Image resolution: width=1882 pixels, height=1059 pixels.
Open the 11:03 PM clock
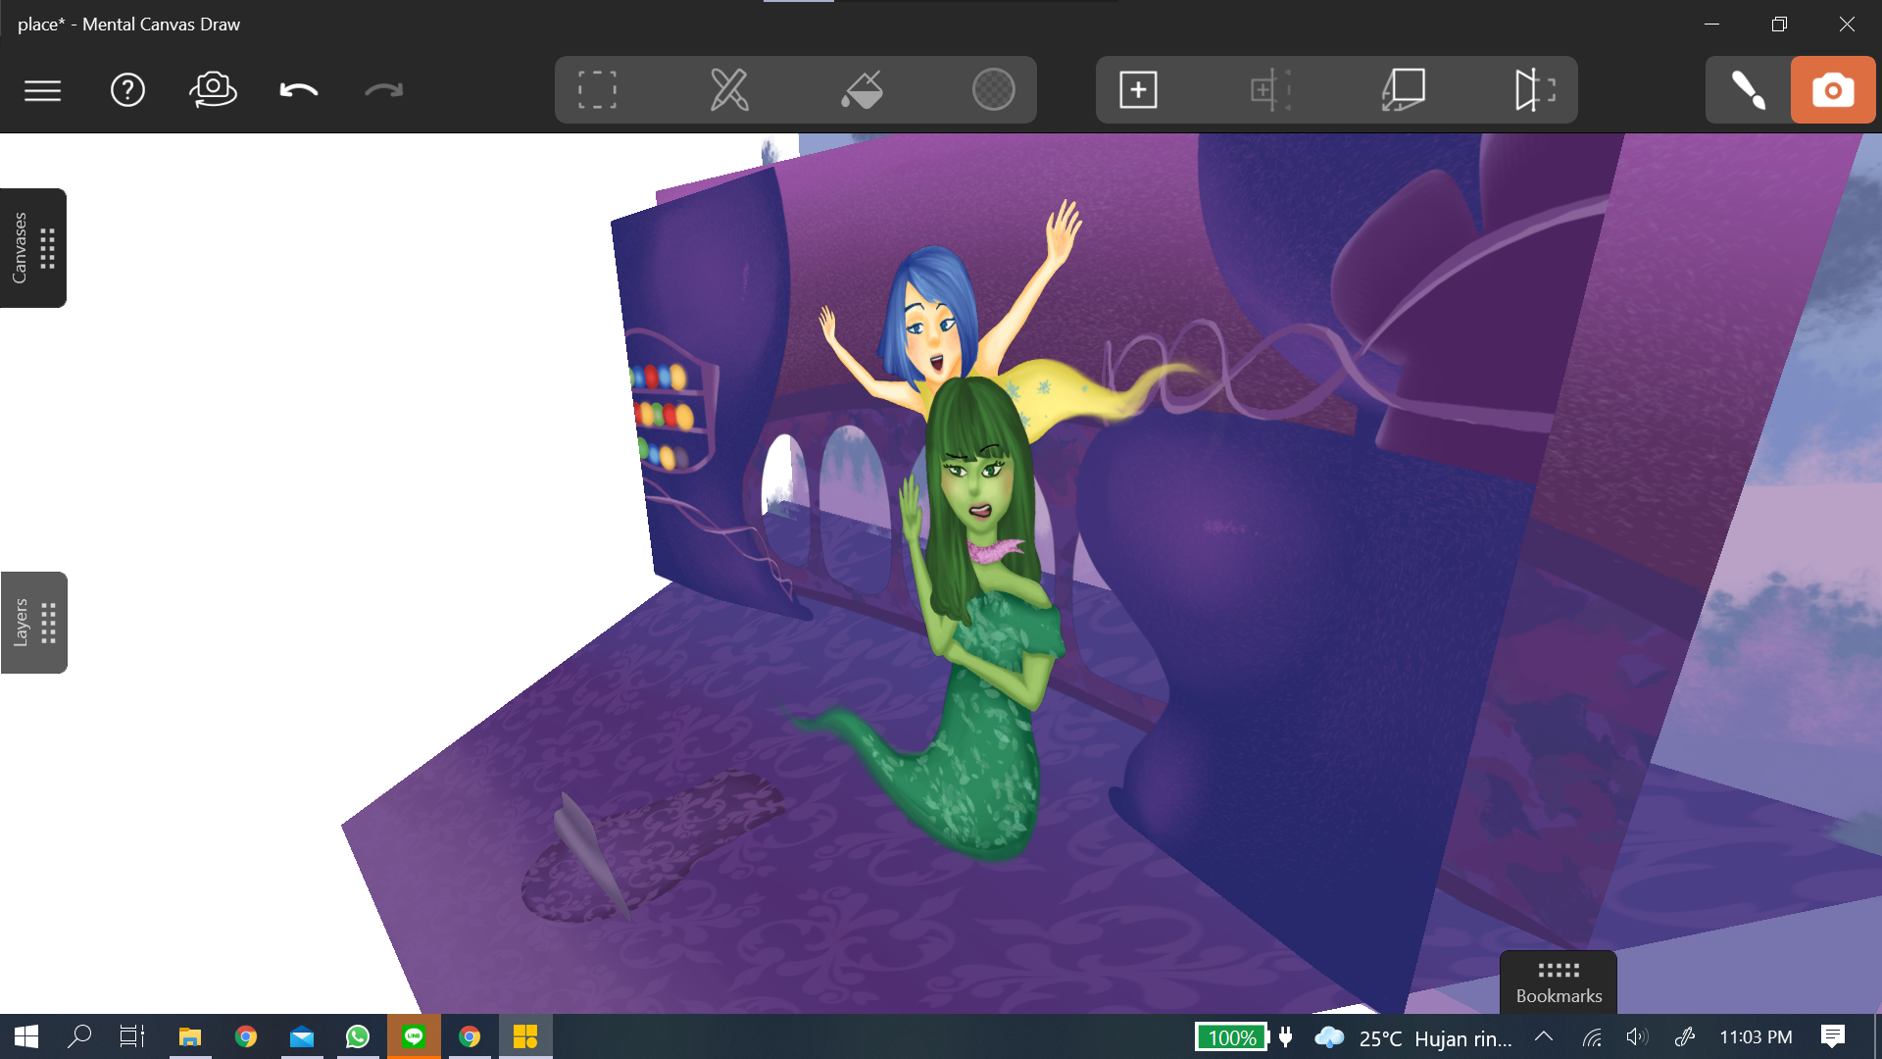(1756, 1037)
